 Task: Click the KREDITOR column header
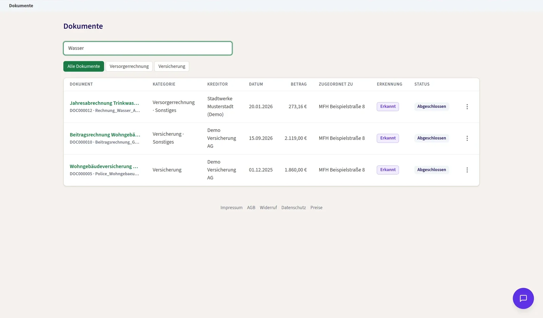pyautogui.click(x=218, y=84)
